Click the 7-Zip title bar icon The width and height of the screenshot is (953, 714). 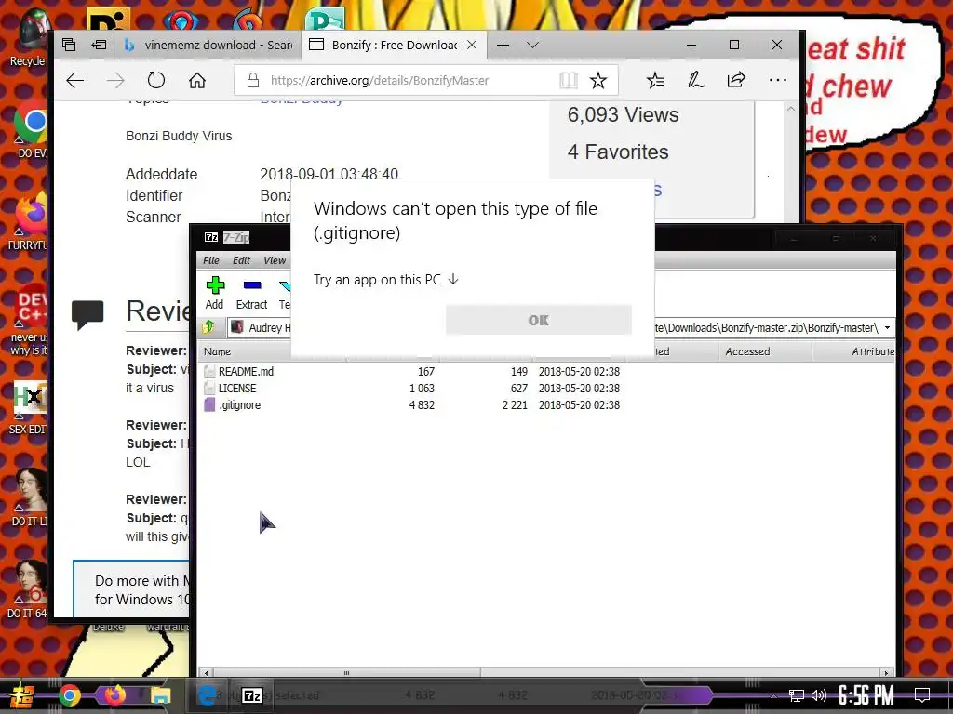(211, 237)
